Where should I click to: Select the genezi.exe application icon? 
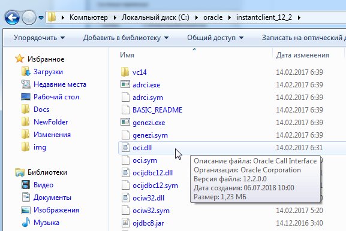[125, 122]
